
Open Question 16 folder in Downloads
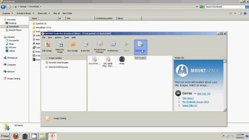pyautogui.click(x=39, y=23)
